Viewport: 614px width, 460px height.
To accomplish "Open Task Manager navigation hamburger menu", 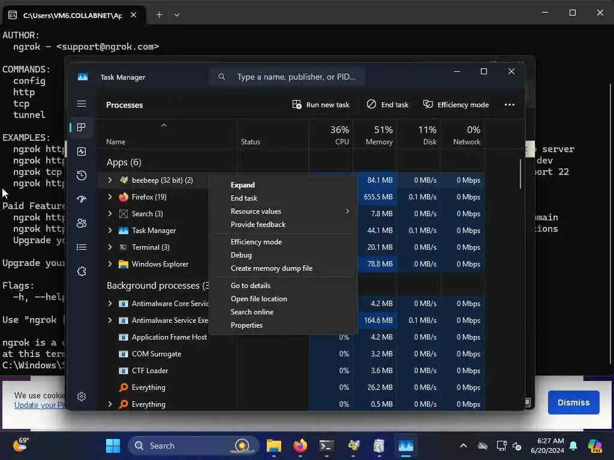I will coord(82,104).
